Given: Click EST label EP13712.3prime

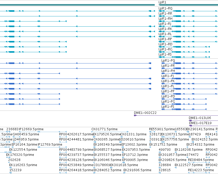Looking at the screenshot, I should [x=135, y=155].
